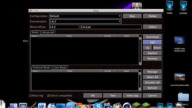This screenshot has width=192, height=108.
Task: Click the Mods list scroll up arrow
Action: pos(140,38)
